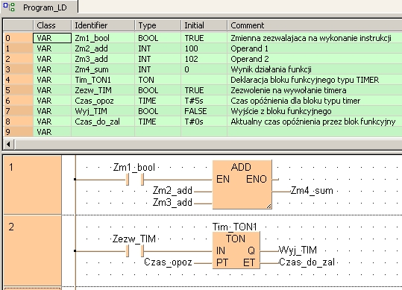The width and height of the screenshot is (402, 290).
Task: Click the Czas_do_zal output variable at ET
Action: tap(307, 262)
